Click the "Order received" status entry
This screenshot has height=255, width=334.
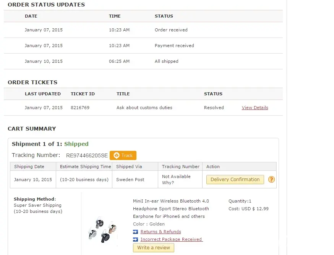coord(171,30)
